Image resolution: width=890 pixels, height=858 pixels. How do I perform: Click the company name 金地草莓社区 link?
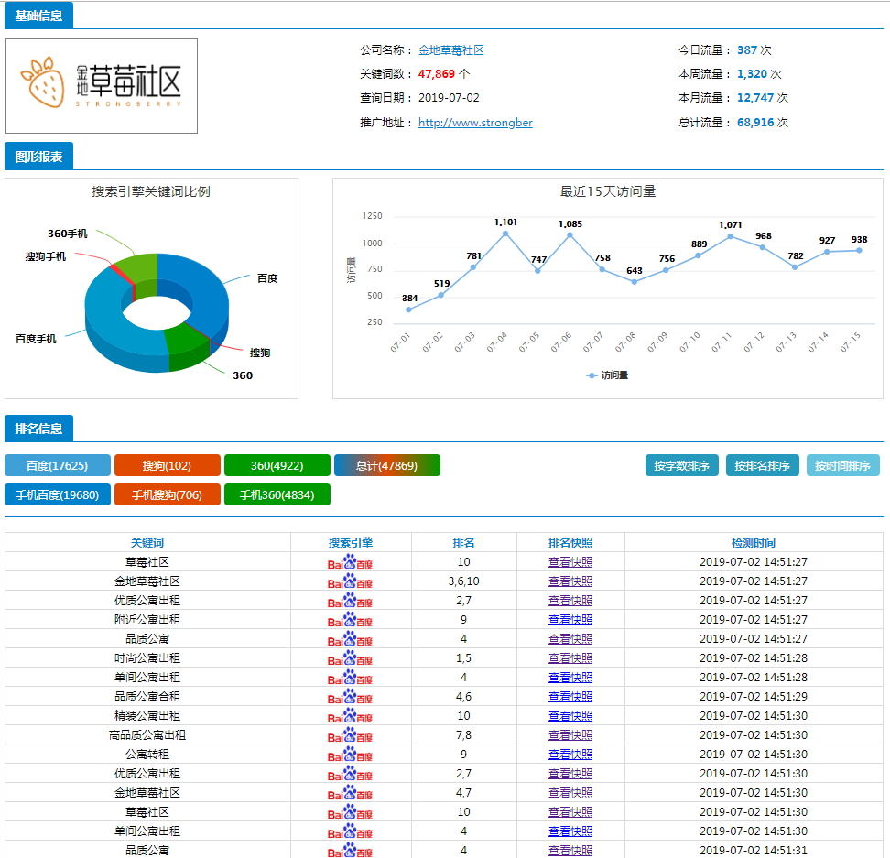click(x=450, y=50)
